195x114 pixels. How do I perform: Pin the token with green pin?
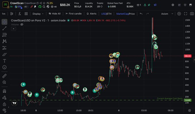[x=149, y=5]
